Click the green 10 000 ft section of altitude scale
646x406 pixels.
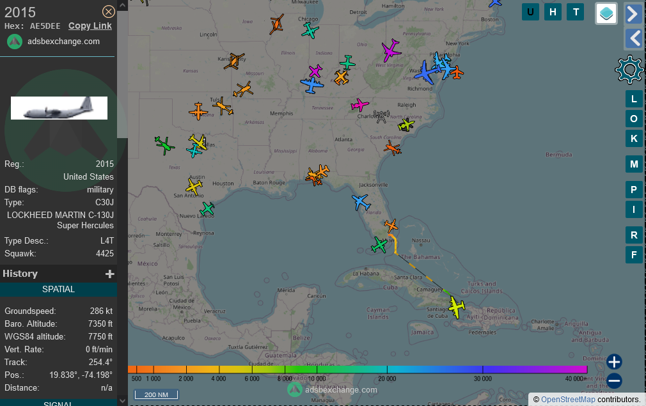pos(317,370)
